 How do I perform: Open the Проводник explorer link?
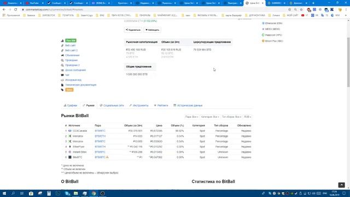[71, 60]
